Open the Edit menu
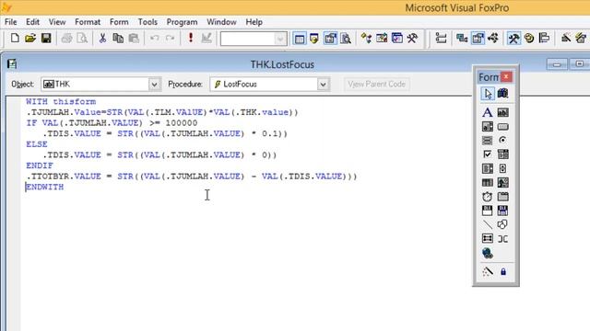The height and width of the screenshot is (331, 590). (x=33, y=22)
